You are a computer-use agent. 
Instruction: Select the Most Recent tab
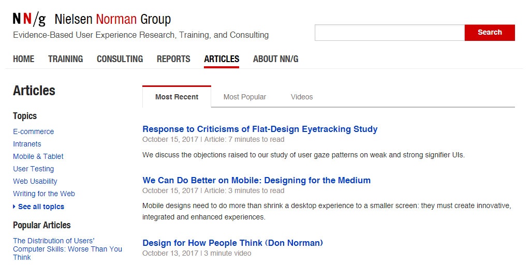176,97
